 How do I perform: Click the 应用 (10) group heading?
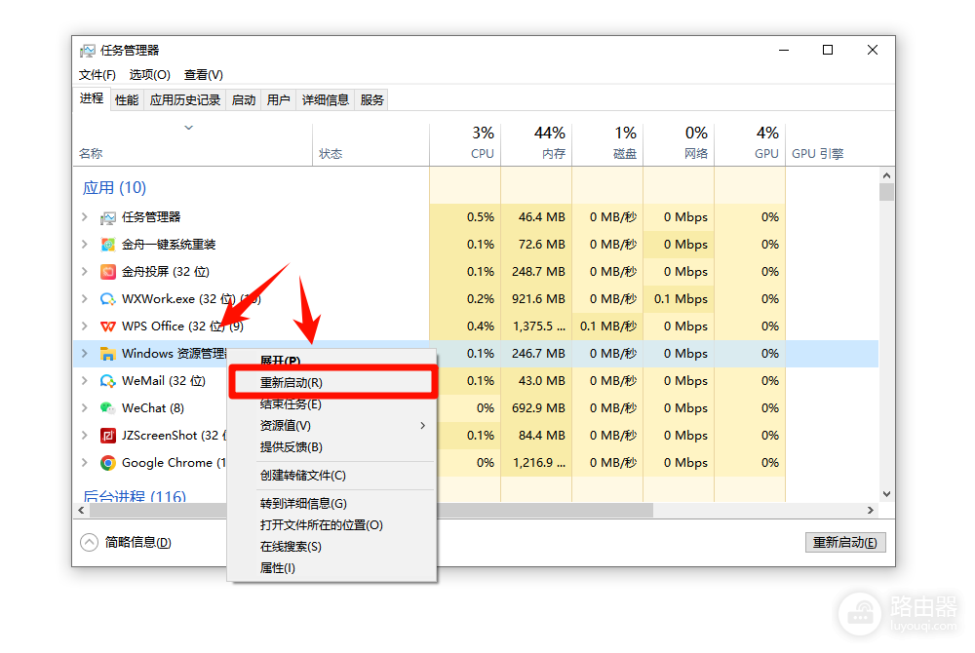(x=114, y=188)
